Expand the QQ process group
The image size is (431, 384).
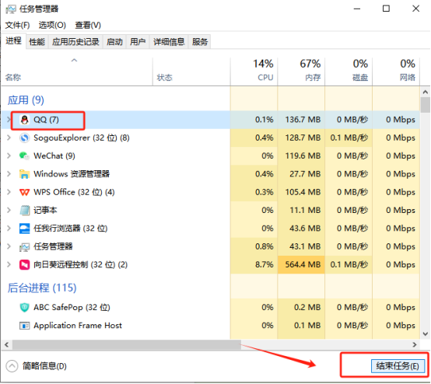9,120
